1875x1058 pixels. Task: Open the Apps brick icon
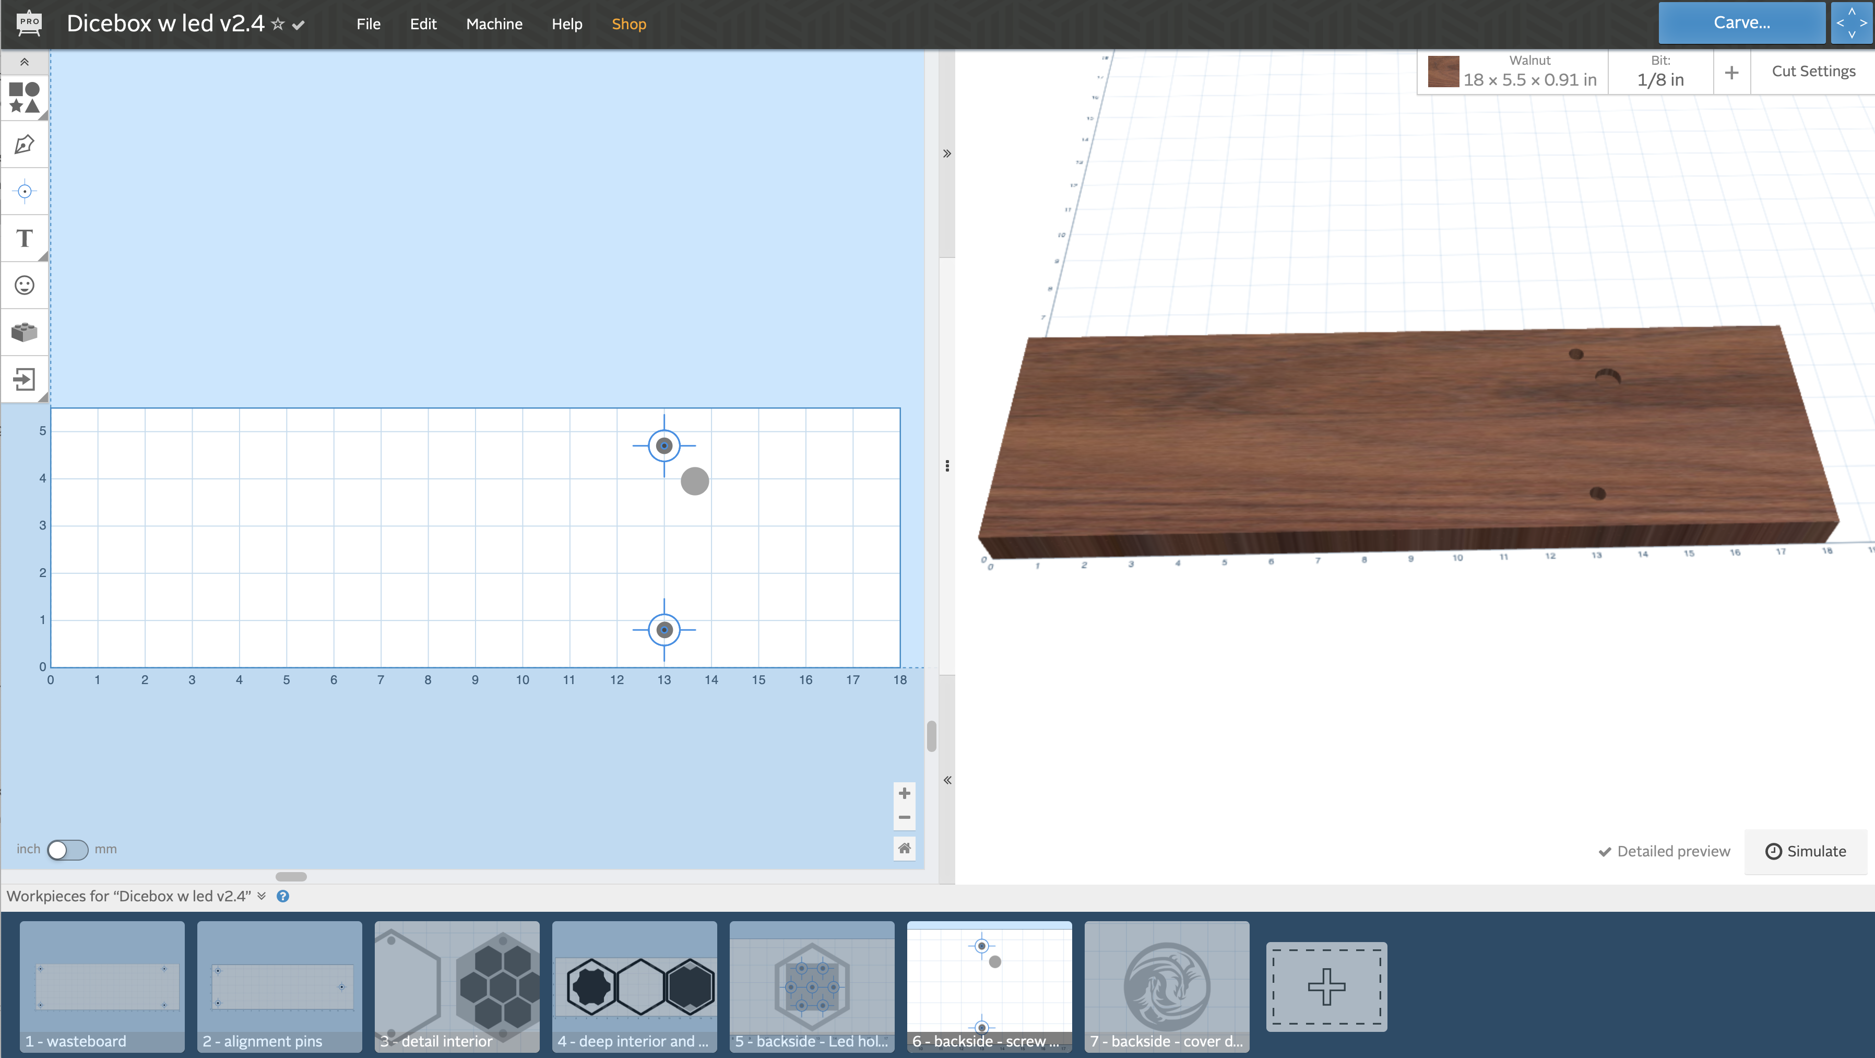coord(24,332)
